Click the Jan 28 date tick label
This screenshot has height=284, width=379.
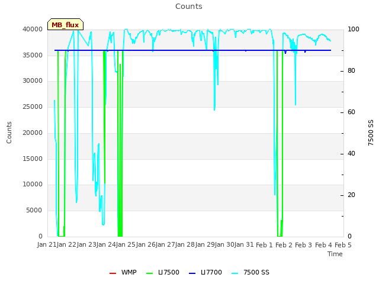coord(185,244)
